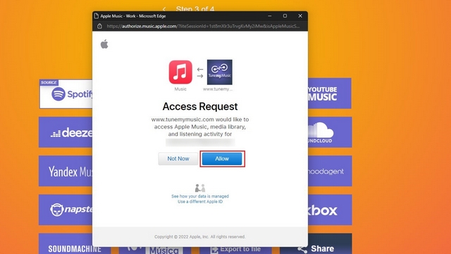The height and width of the screenshot is (254, 451).
Task: Click the Step 3 of 4 heading
Action: [195, 9]
